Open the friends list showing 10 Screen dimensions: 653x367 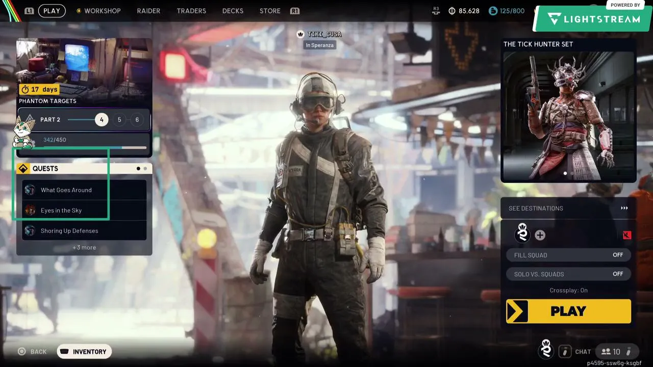click(x=616, y=351)
